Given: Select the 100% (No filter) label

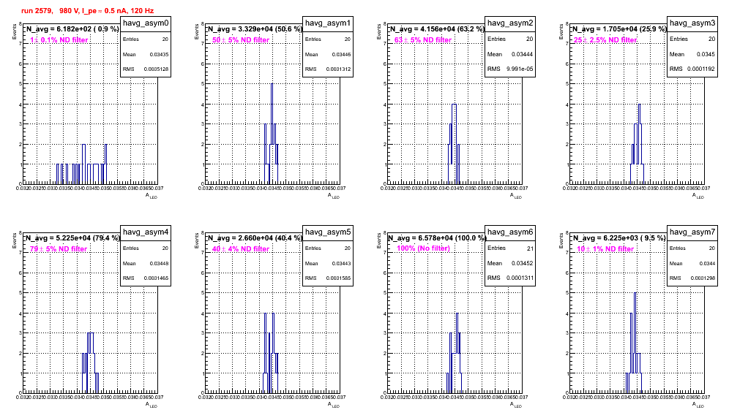Looking at the screenshot, I should (x=423, y=248).
